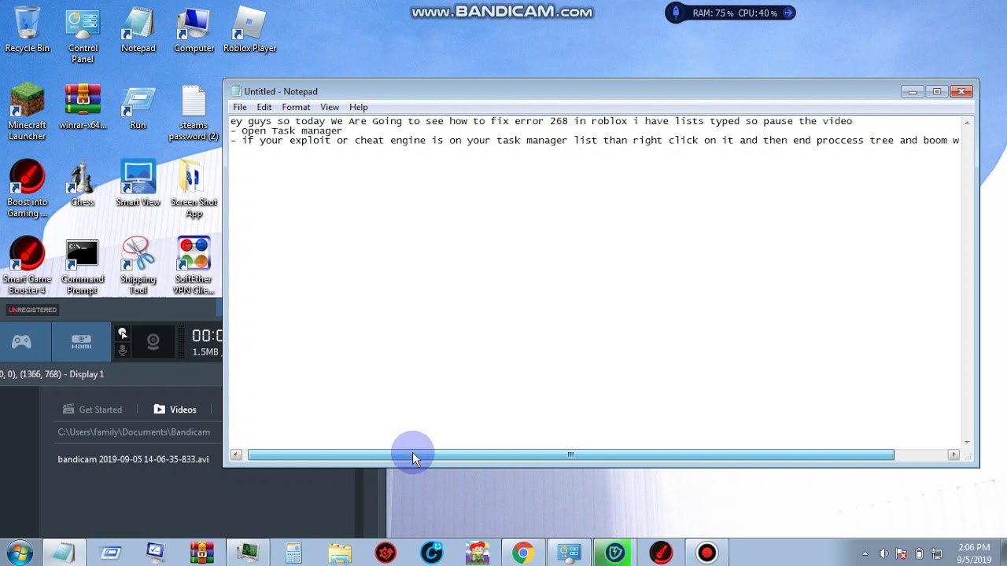Select the Smart View desktop shortcut
Image resolution: width=1007 pixels, height=566 pixels.
click(x=138, y=183)
